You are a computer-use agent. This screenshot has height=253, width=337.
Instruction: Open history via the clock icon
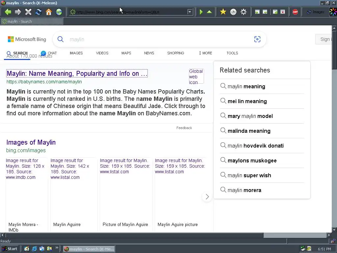[233, 12]
